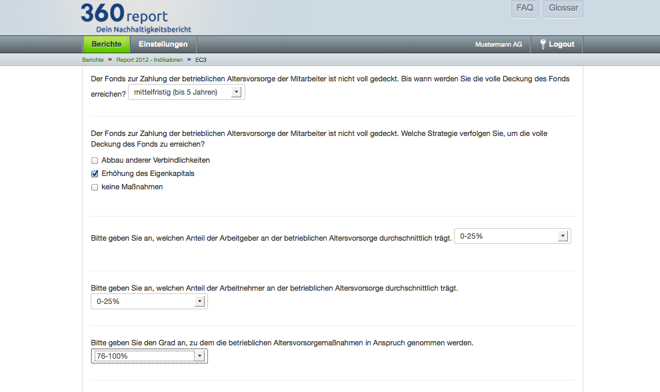The image size is (660, 392).
Task: Expand the Arbeitnehmer Anteil dropdown
Action: (x=149, y=301)
